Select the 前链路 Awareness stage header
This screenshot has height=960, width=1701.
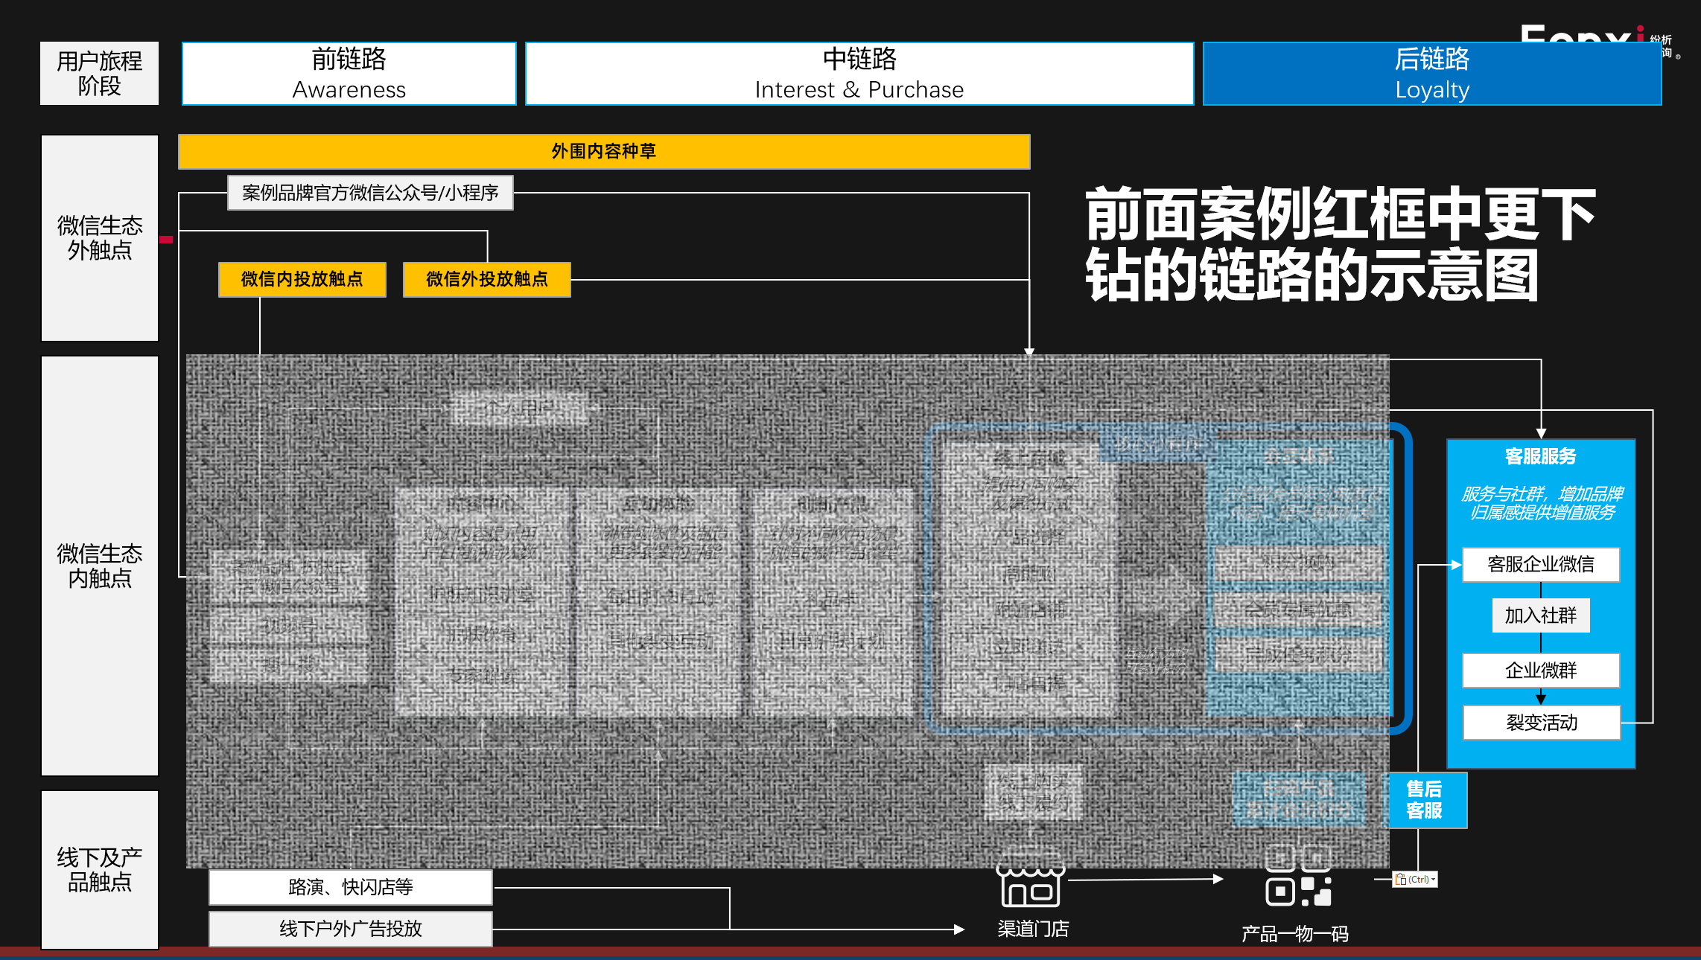click(349, 74)
